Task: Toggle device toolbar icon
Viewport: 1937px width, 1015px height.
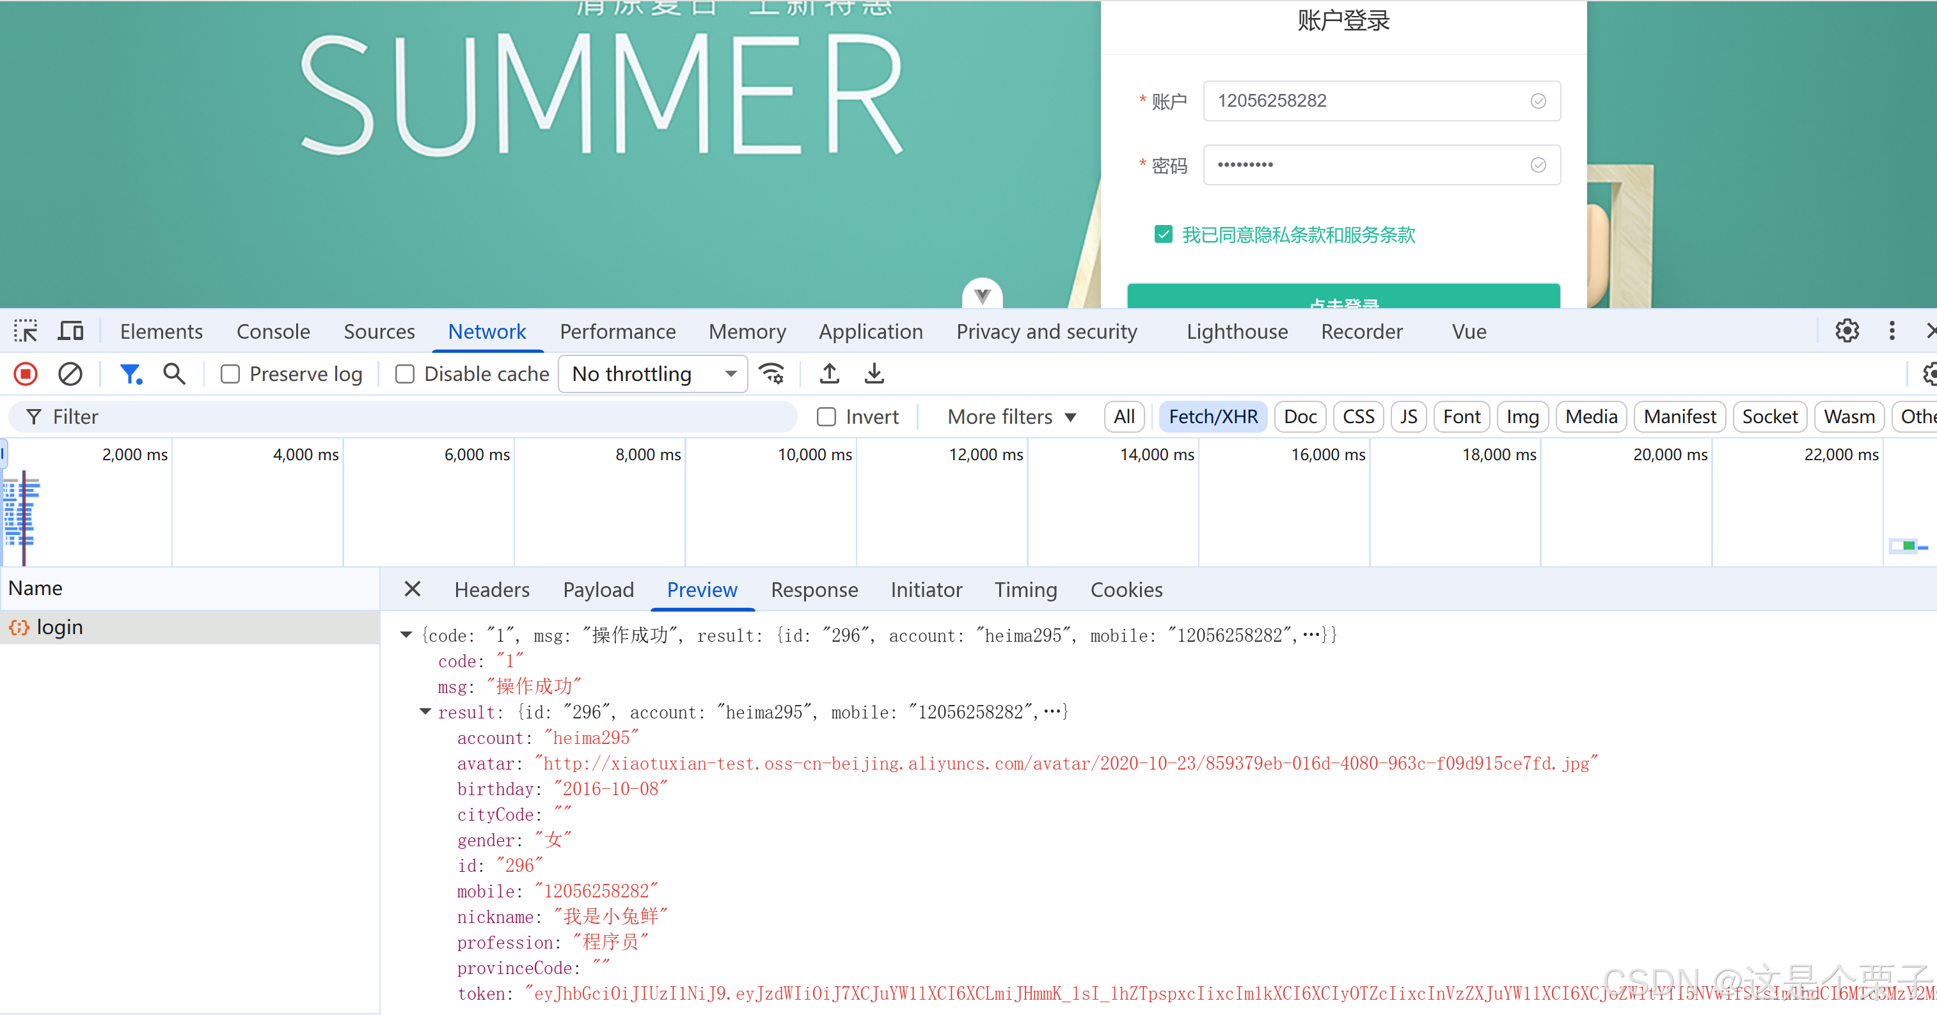Action: 72,331
